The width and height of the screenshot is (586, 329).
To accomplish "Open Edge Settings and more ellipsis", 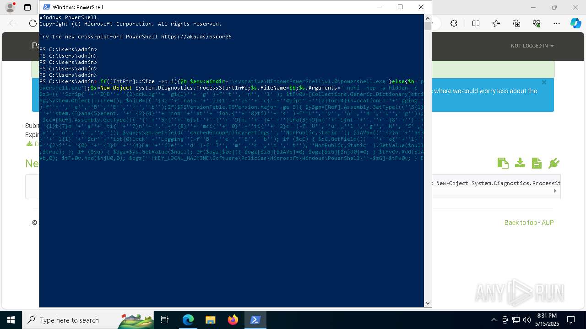I will (557, 23).
